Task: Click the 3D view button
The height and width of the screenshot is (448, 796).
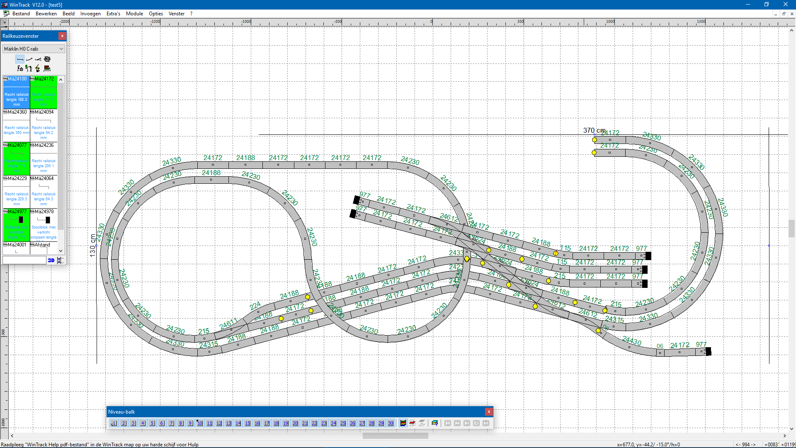Action: [x=51, y=261]
